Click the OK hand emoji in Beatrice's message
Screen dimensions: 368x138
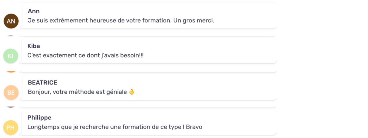click(132, 92)
